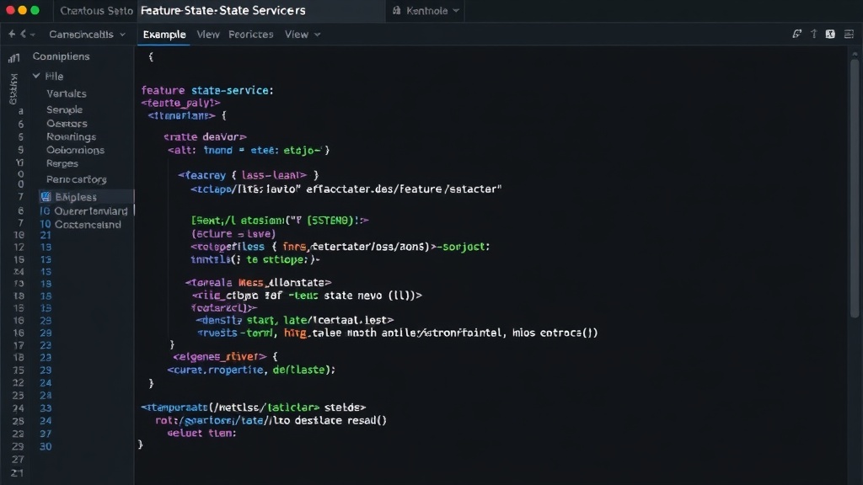Click the bar chart icon beside Conniptiens
The height and width of the screenshot is (485, 863).
pos(13,58)
